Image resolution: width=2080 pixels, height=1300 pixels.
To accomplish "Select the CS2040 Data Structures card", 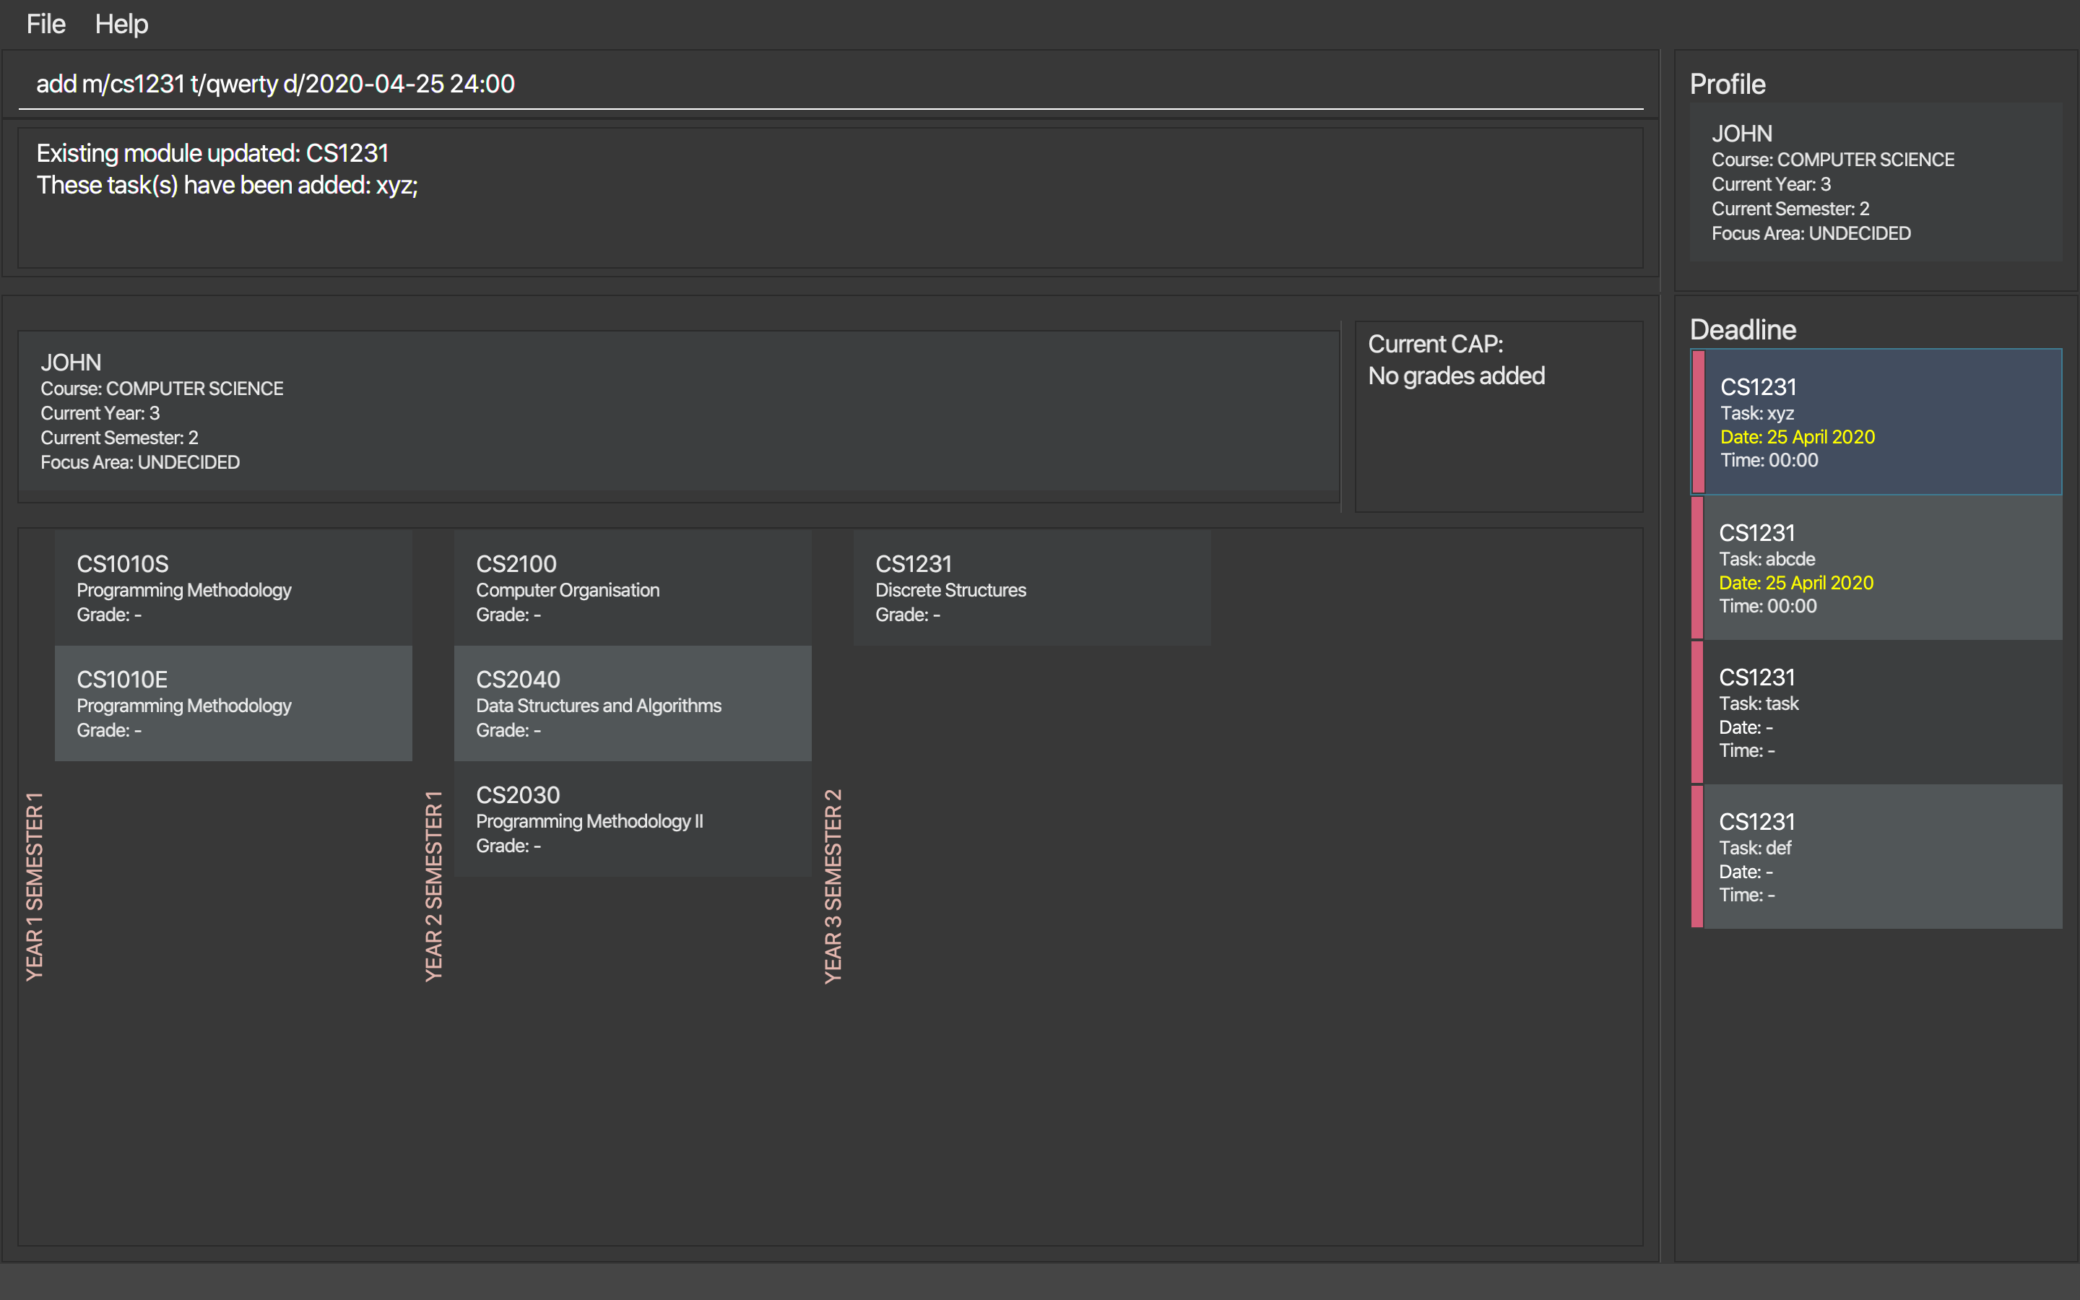I will pos(632,703).
